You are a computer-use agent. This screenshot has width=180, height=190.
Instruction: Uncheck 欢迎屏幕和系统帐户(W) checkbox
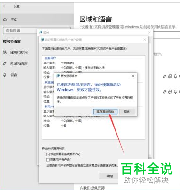point(48,154)
